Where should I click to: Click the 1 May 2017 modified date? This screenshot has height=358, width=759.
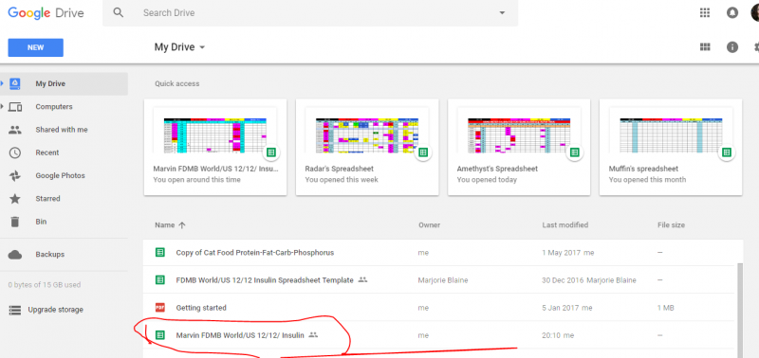pyautogui.click(x=561, y=253)
